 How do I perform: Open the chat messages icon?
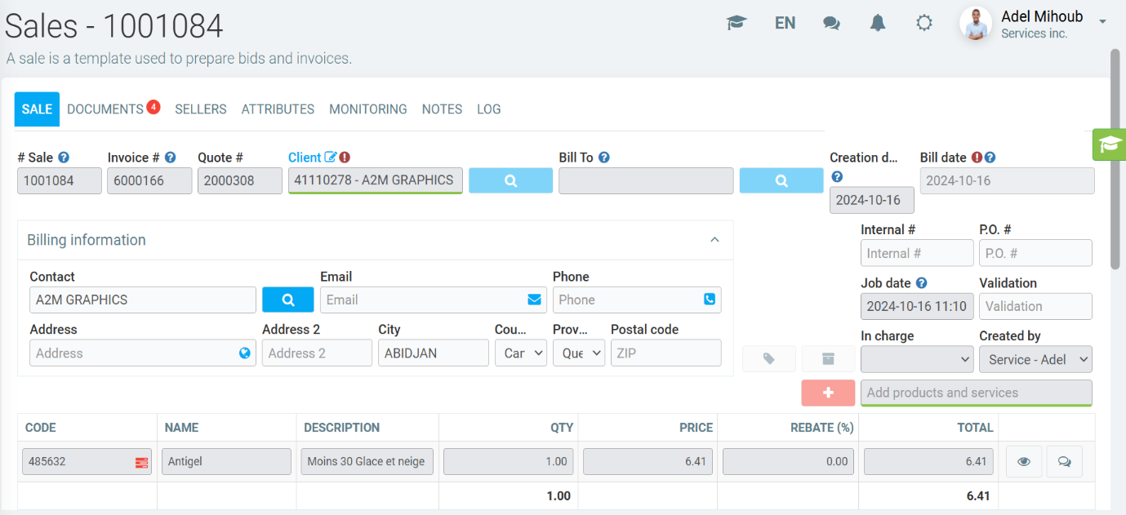[x=831, y=23]
